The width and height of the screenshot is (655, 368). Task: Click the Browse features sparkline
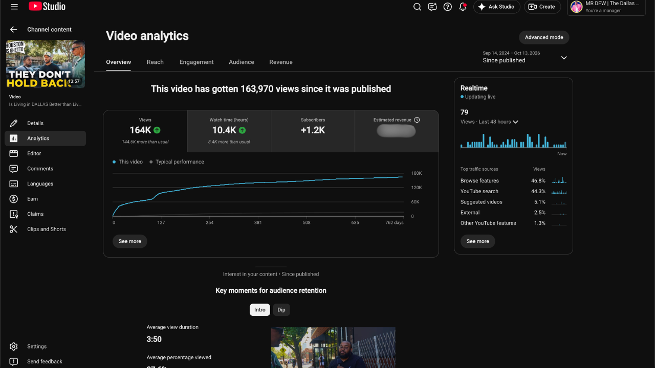559,180
